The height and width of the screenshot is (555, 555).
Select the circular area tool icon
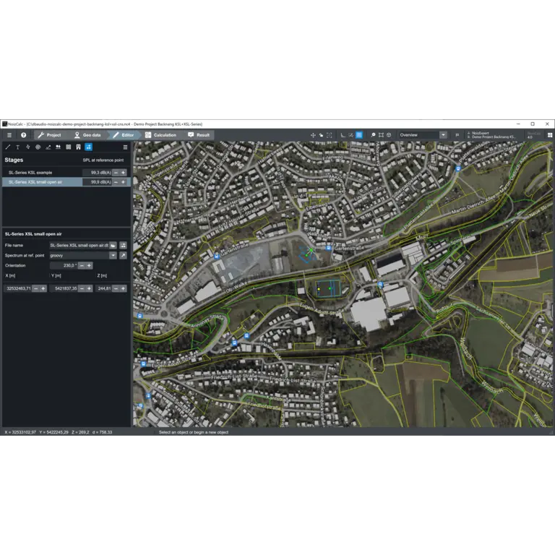tap(38, 147)
